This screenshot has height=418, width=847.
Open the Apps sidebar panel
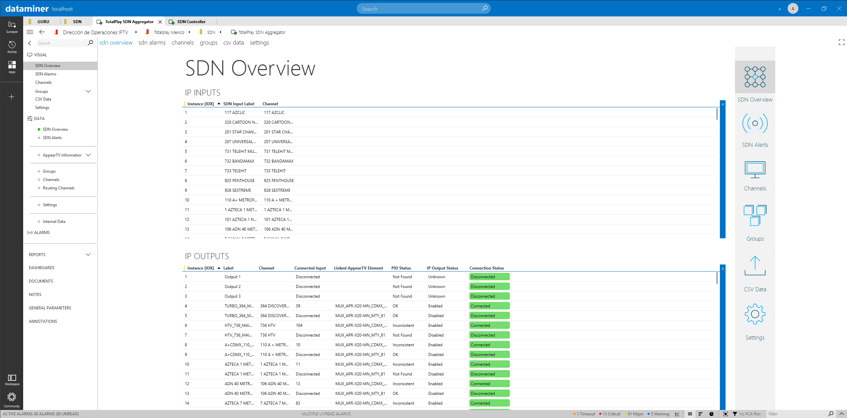click(x=12, y=67)
